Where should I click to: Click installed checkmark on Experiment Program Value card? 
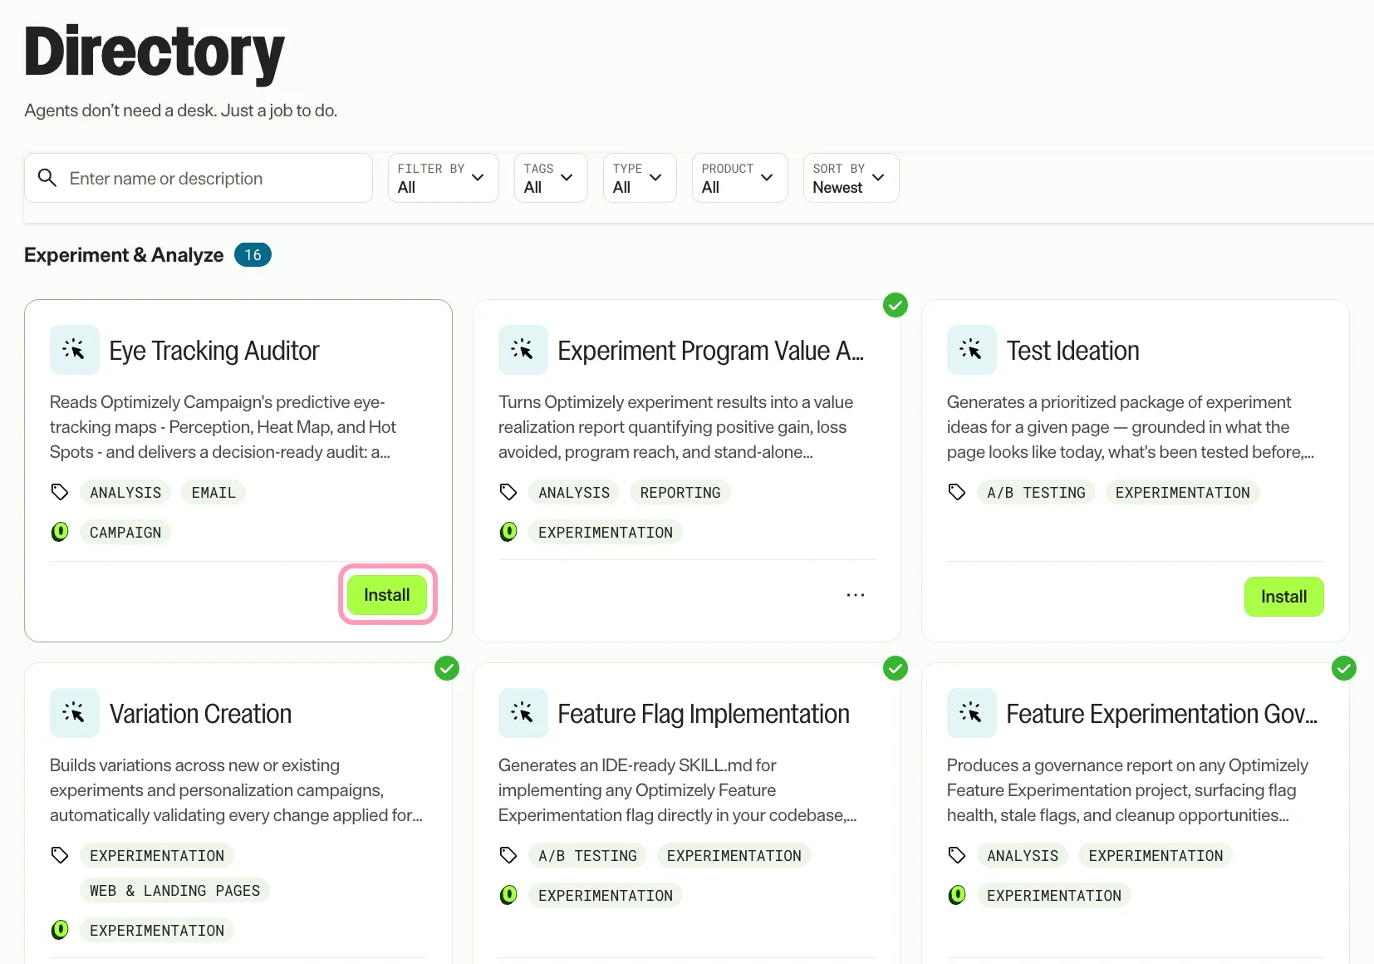(896, 305)
